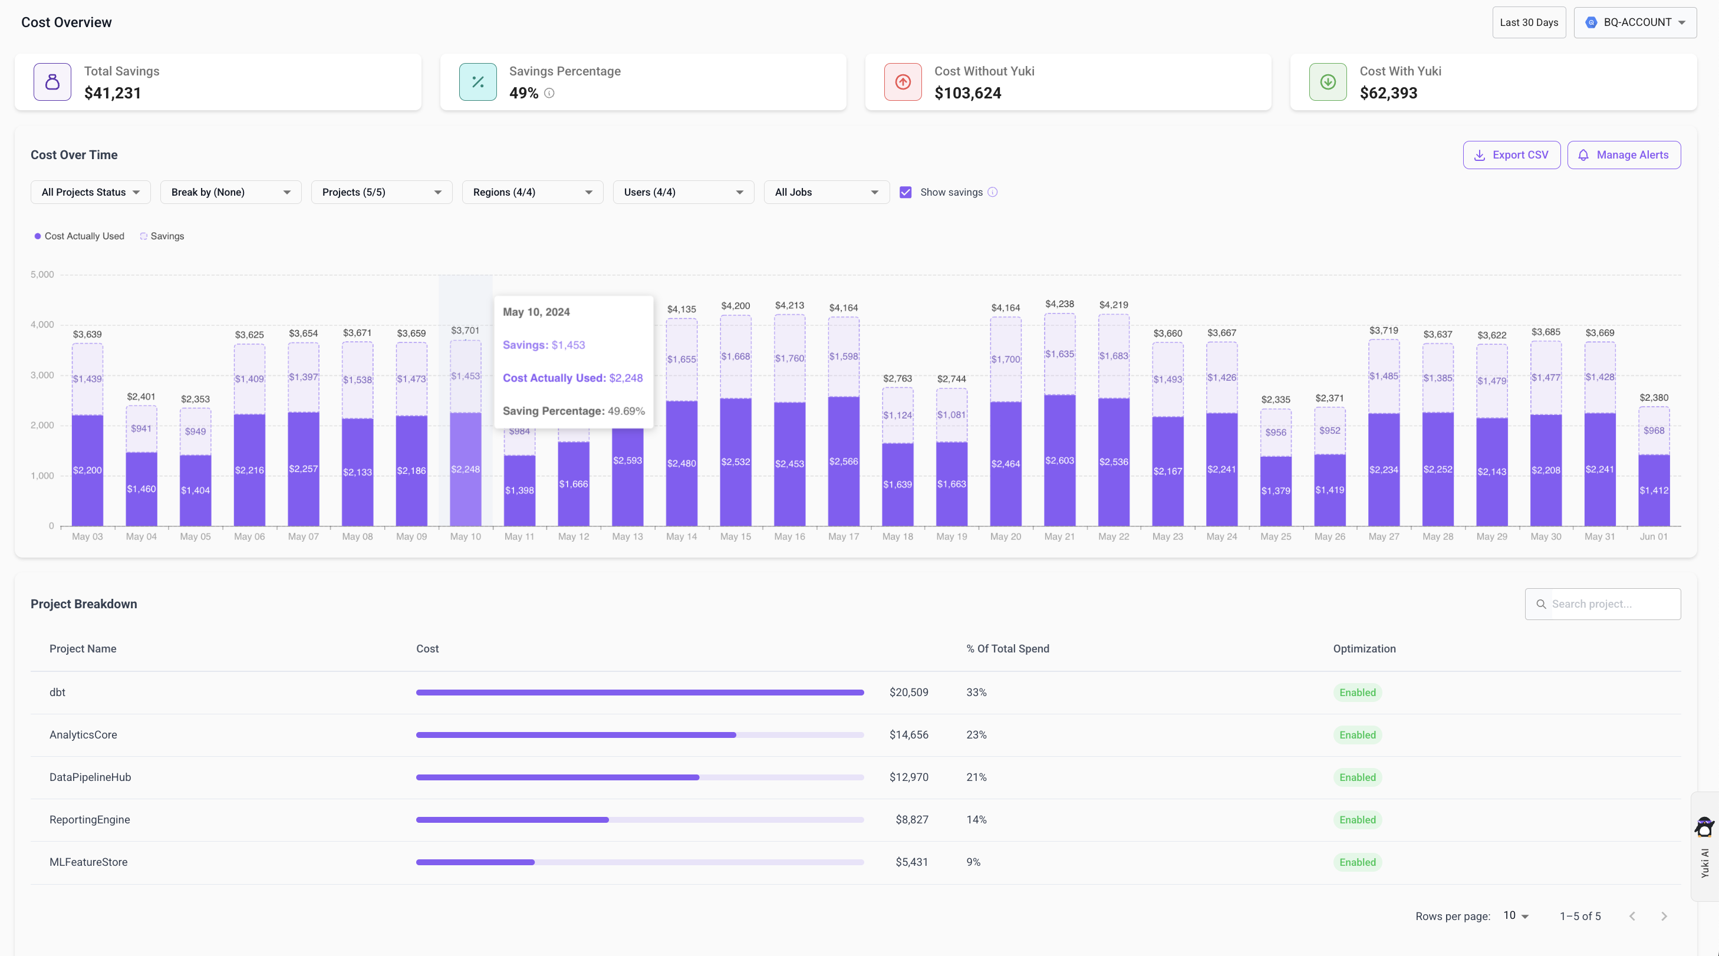The height and width of the screenshot is (956, 1719).
Task: Click the Cost With Yuki down-arrow icon
Action: point(1328,82)
